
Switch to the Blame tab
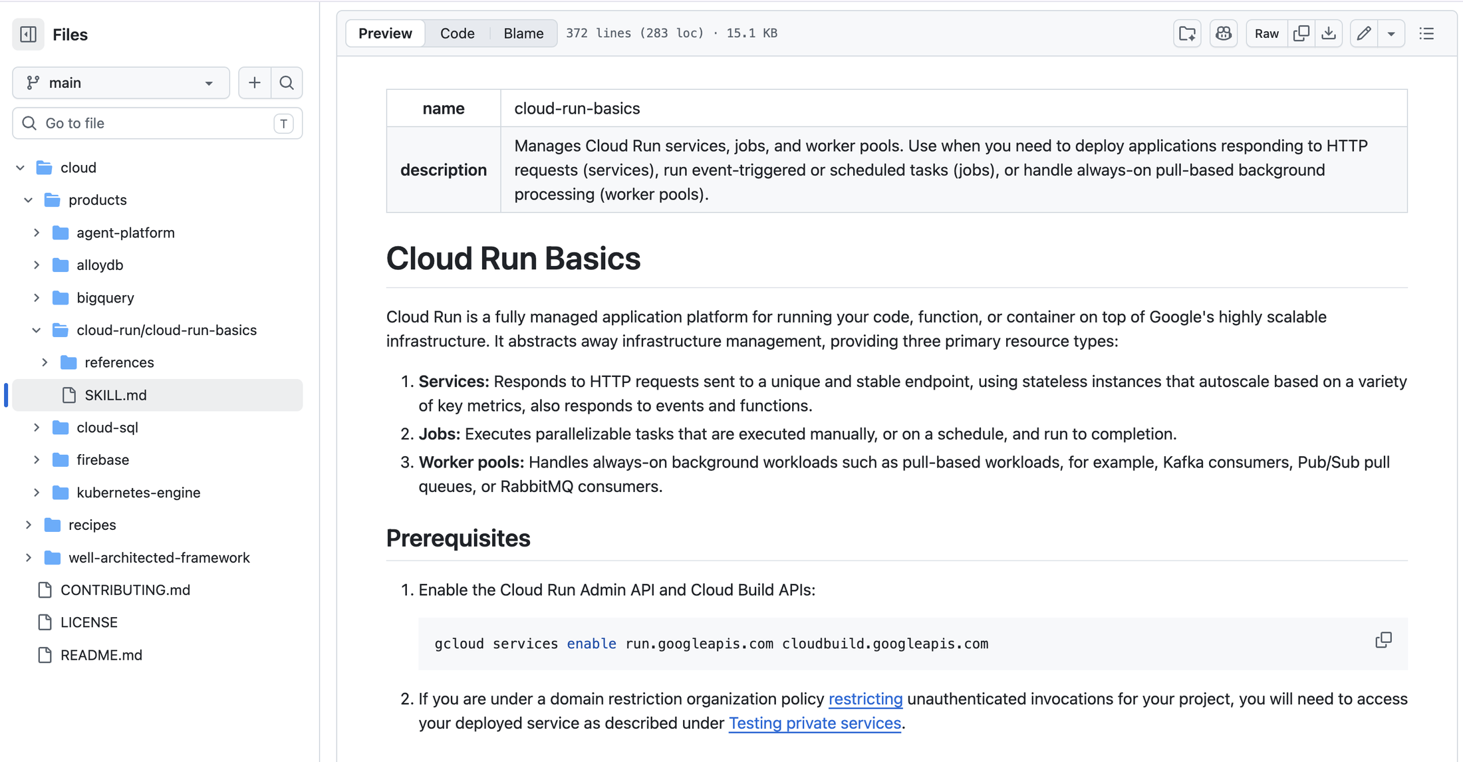(x=523, y=33)
